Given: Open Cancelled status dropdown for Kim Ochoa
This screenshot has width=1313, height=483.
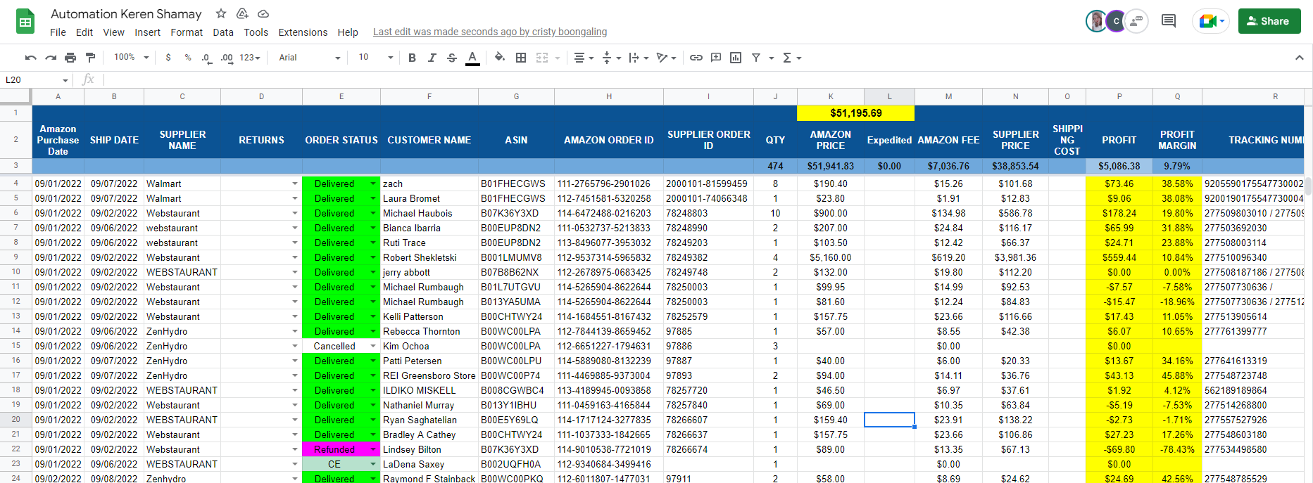Looking at the screenshot, I should tap(373, 346).
